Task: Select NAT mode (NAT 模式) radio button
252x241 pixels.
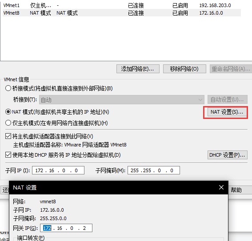Action: (x=8, y=112)
